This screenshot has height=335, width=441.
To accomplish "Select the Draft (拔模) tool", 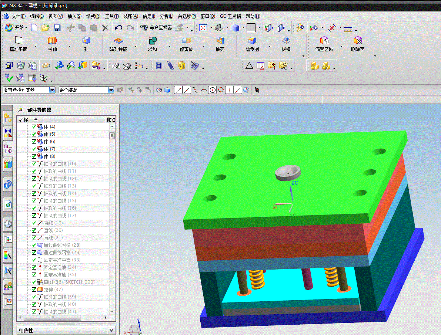I will pos(286,44).
